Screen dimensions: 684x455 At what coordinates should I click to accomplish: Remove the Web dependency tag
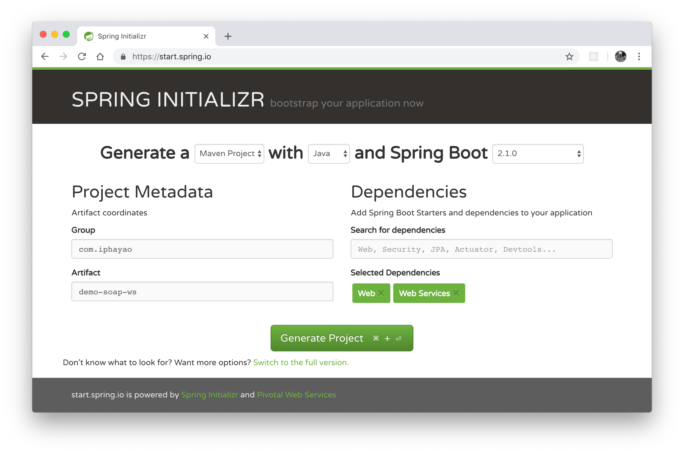pyautogui.click(x=381, y=293)
